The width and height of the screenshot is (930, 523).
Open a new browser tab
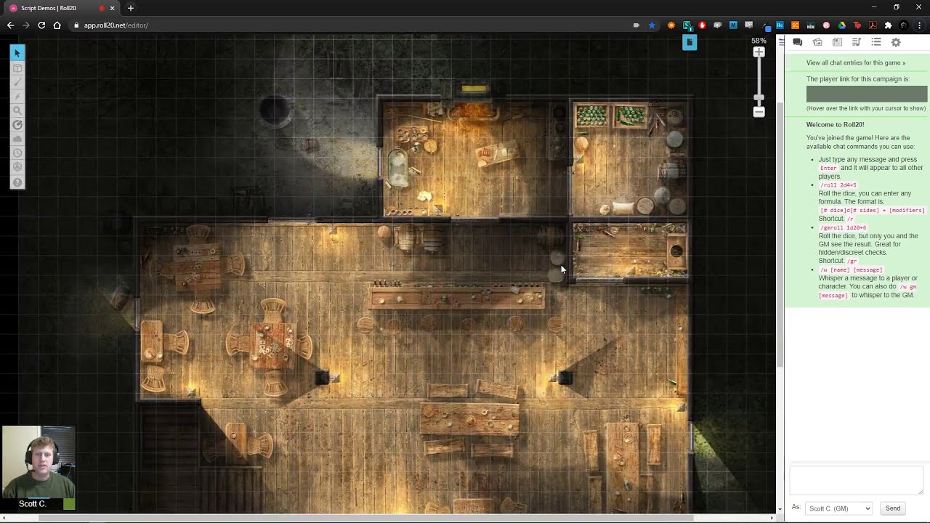[131, 8]
